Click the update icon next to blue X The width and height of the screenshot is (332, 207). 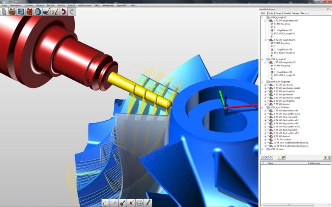271,158
